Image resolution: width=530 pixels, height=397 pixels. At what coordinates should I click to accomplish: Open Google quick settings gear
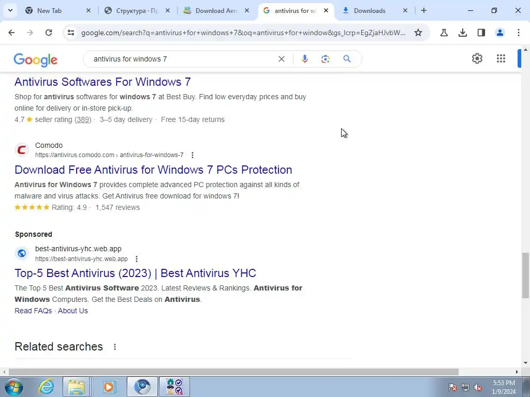point(477,58)
